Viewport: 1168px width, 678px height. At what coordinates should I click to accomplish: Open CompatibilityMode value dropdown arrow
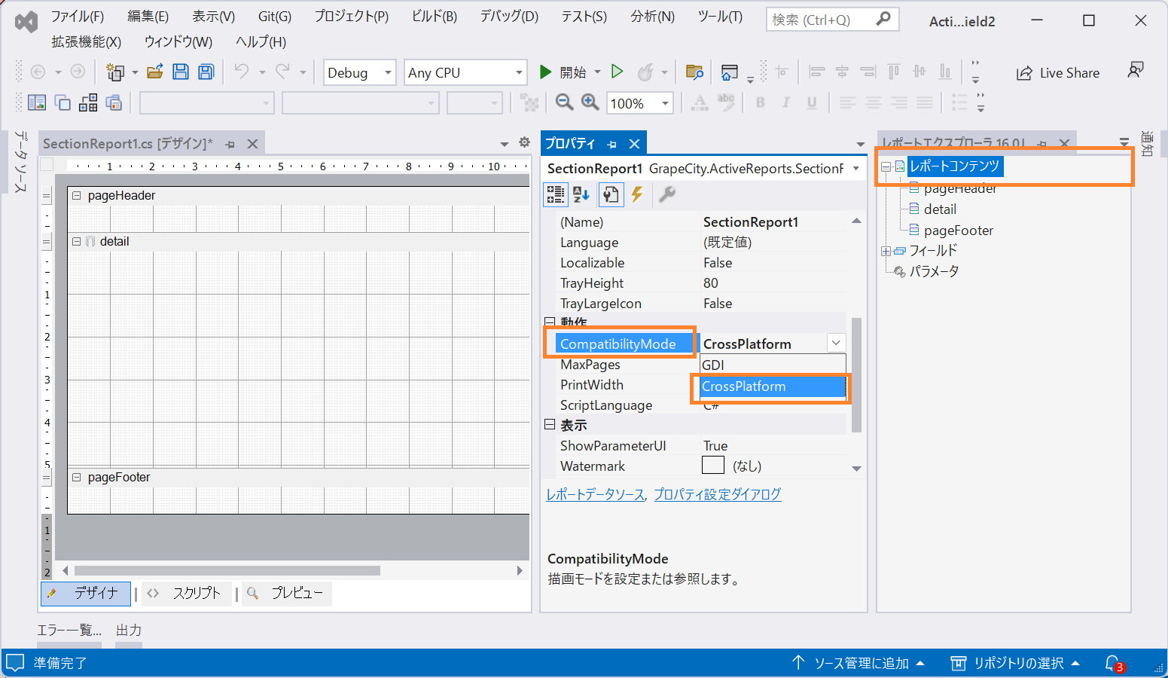click(836, 343)
